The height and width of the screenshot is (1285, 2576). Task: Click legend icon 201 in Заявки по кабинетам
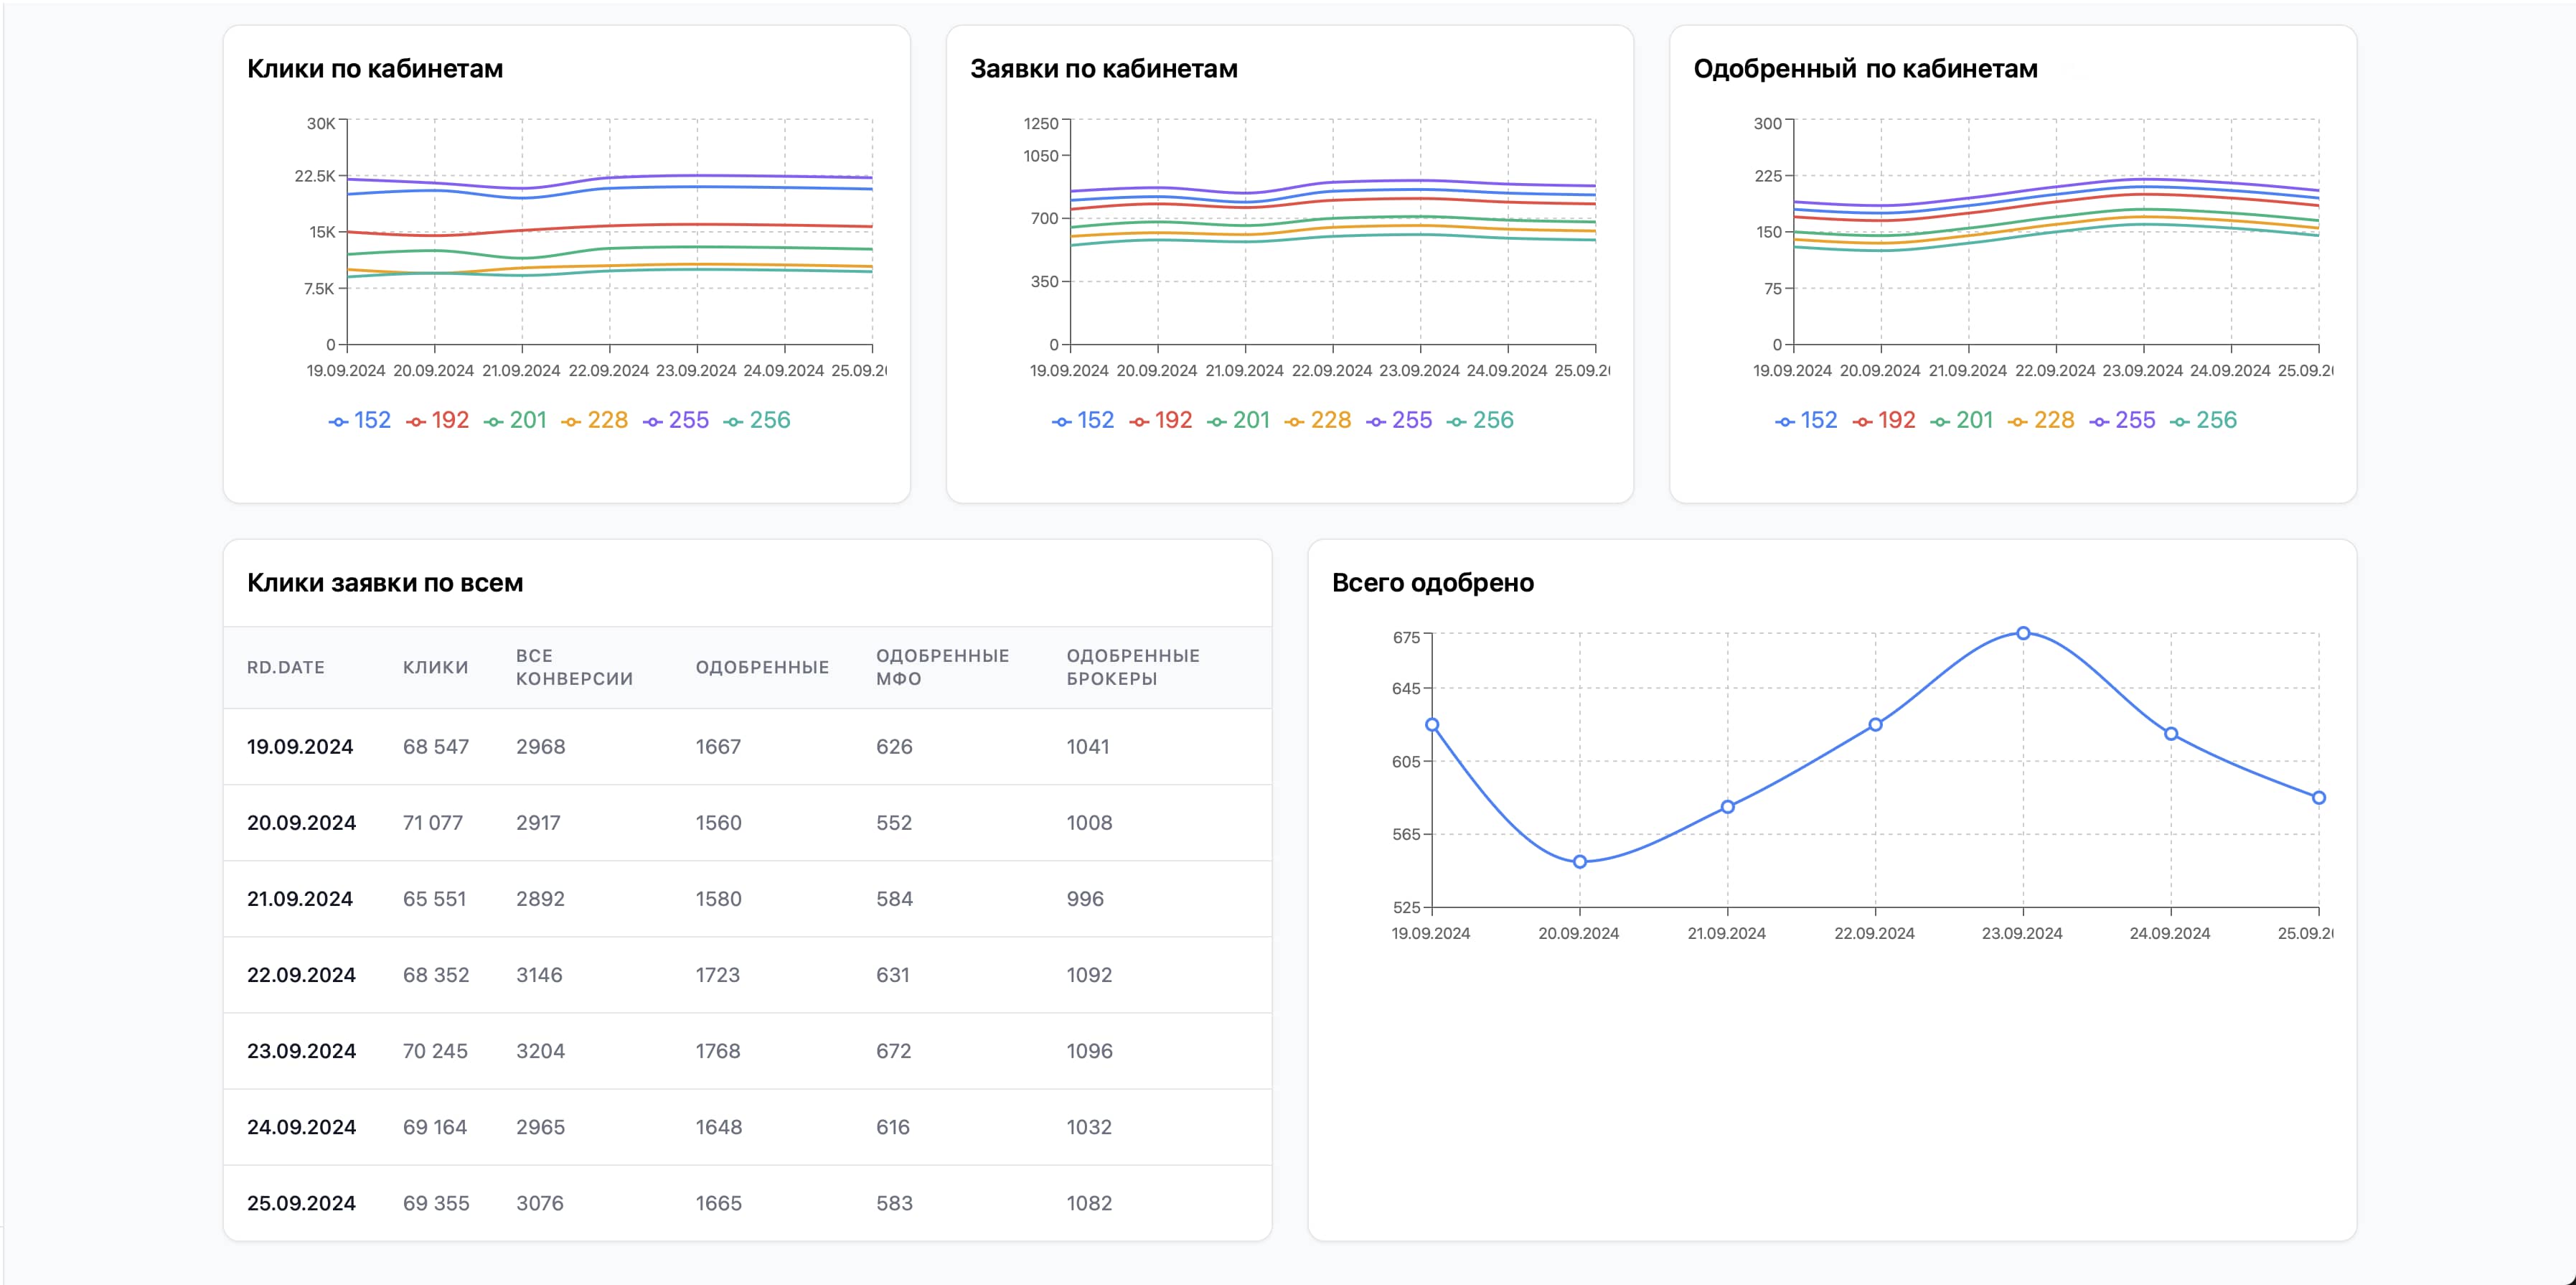[x=1216, y=422]
